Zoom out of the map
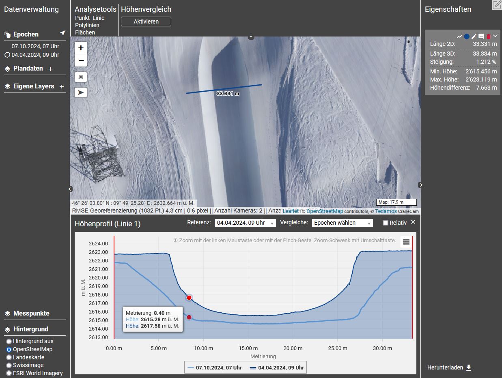 pos(81,61)
